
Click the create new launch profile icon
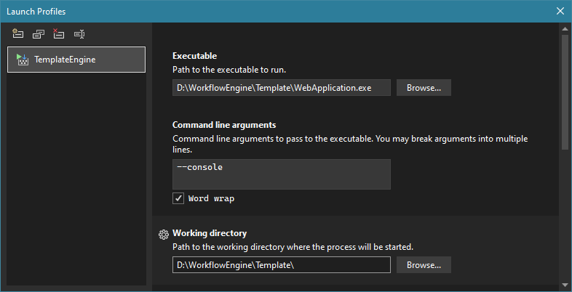[18, 33]
